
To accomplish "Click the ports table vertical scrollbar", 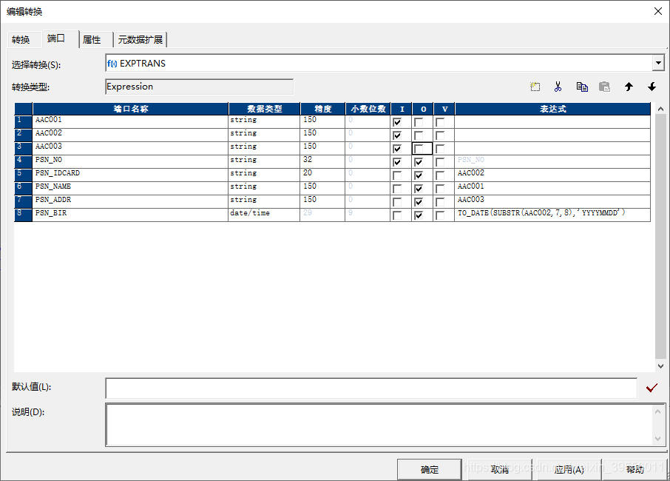I will [x=660, y=238].
